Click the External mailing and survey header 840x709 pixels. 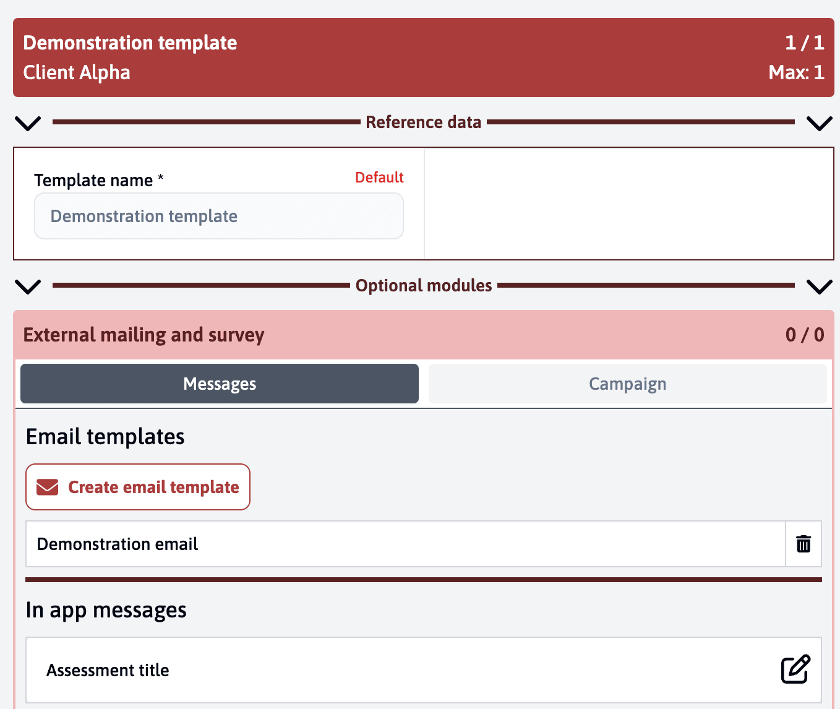[144, 335]
